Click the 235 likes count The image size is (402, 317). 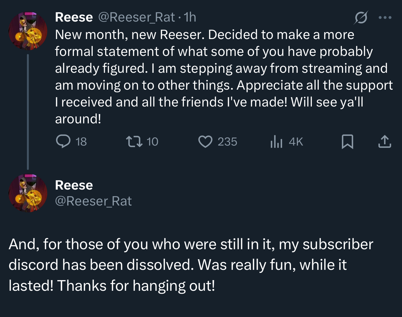(x=227, y=142)
